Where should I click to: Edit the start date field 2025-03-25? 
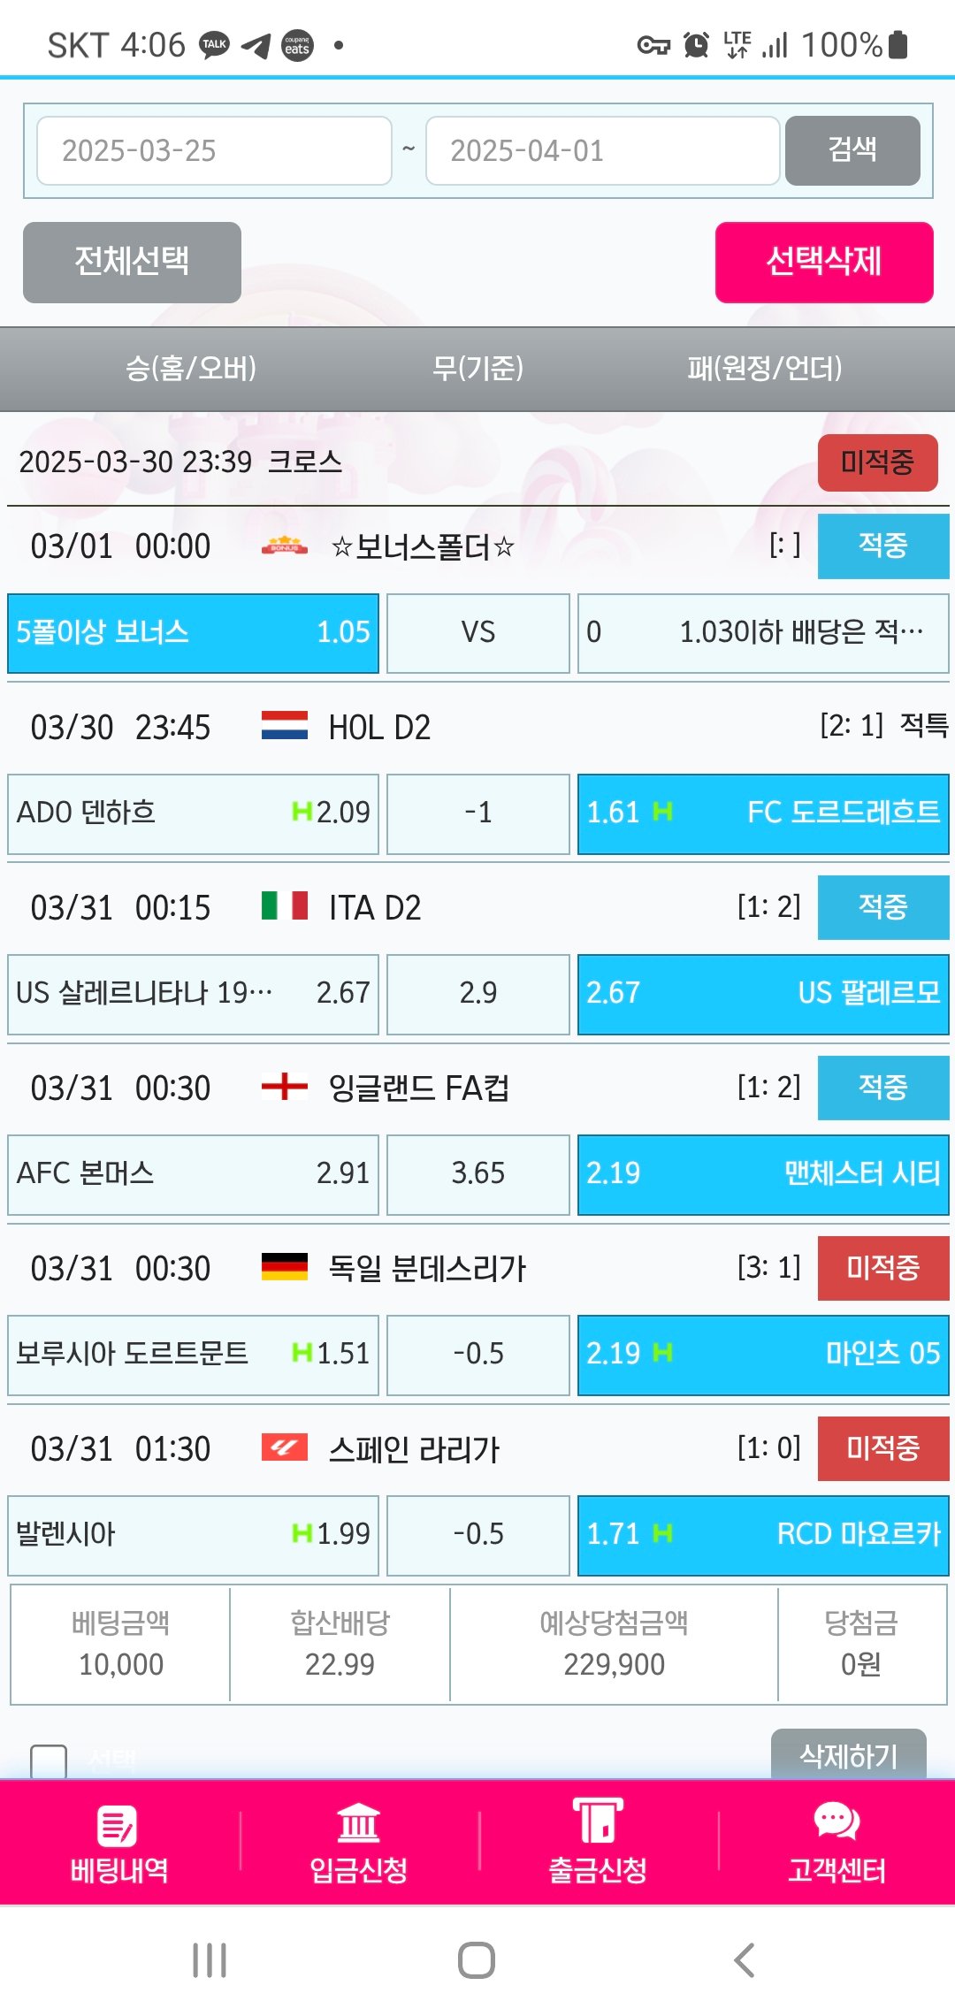click(214, 150)
